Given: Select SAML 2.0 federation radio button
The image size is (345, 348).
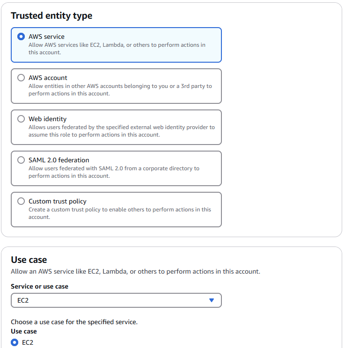Looking at the screenshot, I should [21, 160].
